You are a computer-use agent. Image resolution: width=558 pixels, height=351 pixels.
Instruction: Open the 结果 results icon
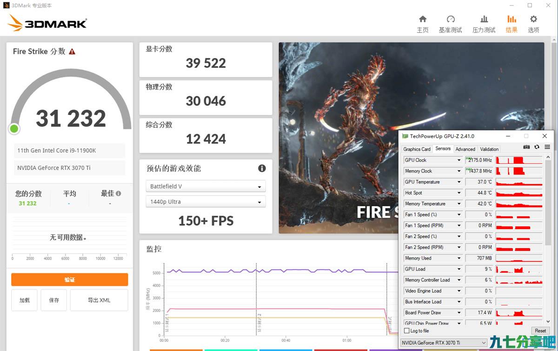point(511,19)
